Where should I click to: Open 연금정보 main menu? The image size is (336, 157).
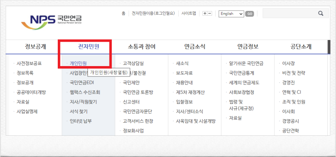[248, 47]
